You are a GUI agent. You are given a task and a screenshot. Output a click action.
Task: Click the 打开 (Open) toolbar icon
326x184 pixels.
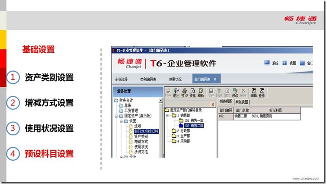[x=168, y=93]
